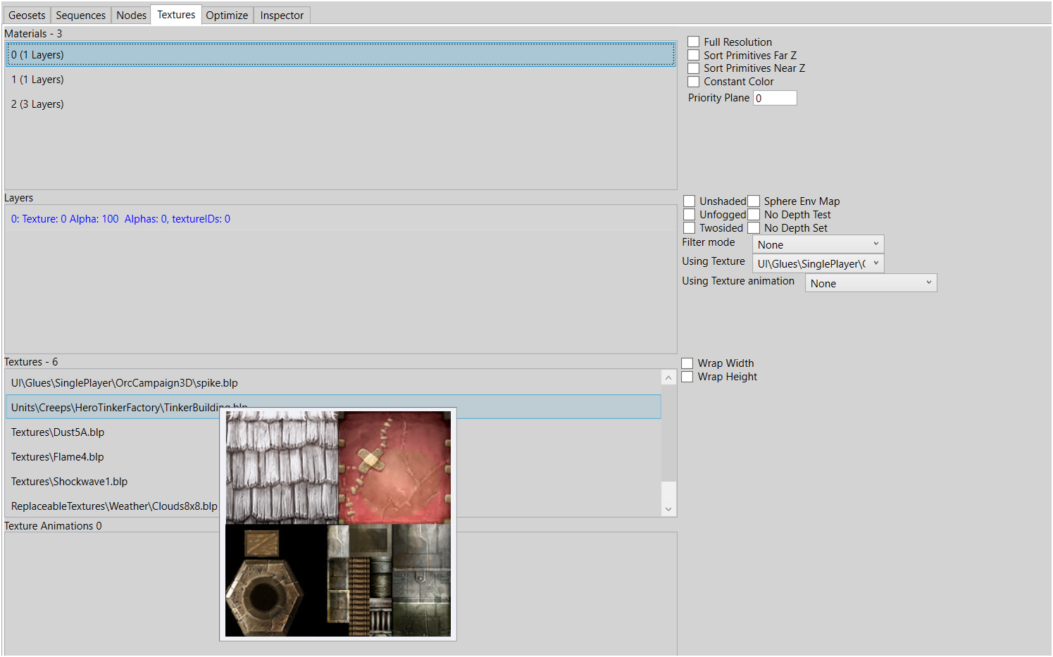Select material 1 (1 Layers)
The width and height of the screenshot is (1053, 657).
[340, 80]
